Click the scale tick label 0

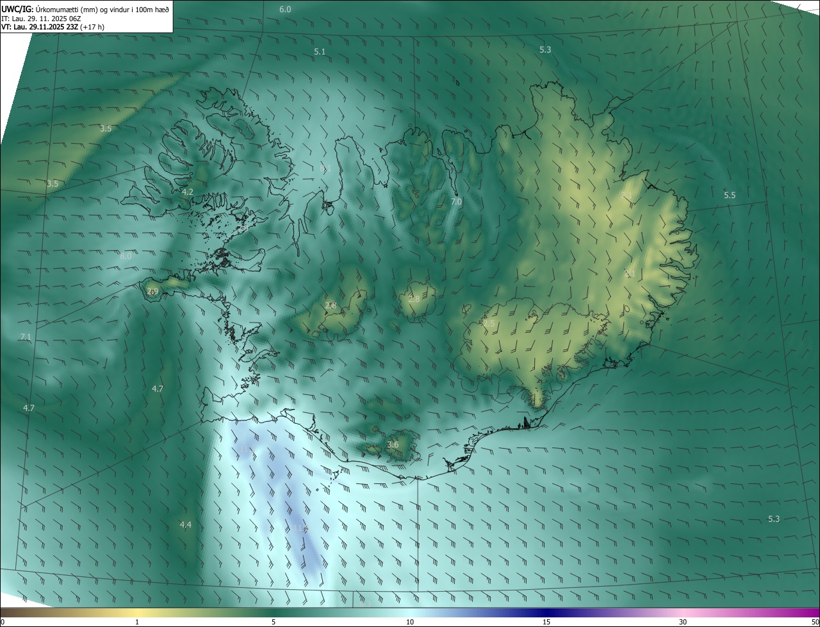pyautogui.click(x=3, y=622)
